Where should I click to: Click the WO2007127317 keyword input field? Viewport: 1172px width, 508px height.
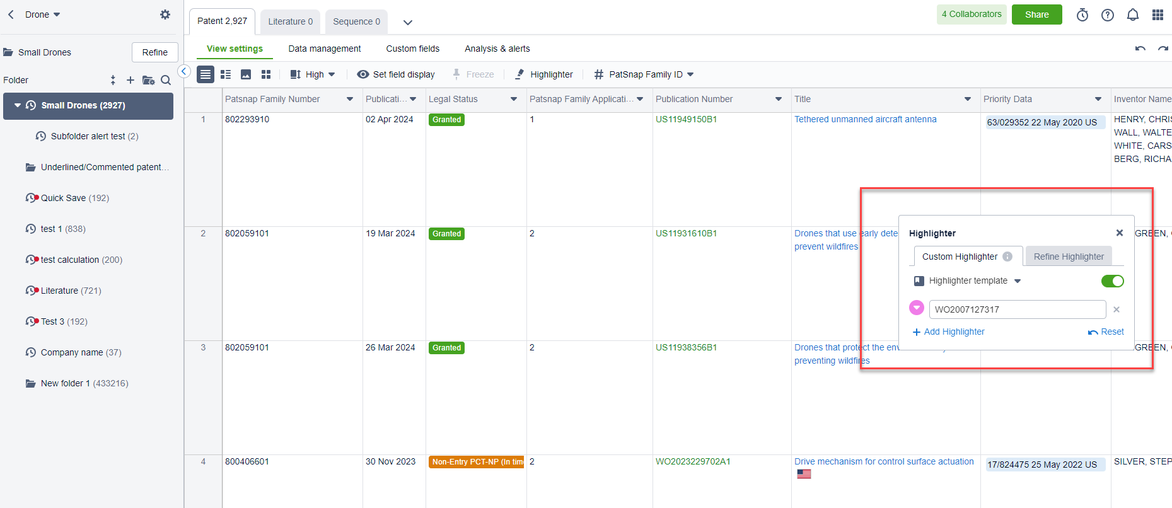pyautogui.click(x=1016, y=309)
